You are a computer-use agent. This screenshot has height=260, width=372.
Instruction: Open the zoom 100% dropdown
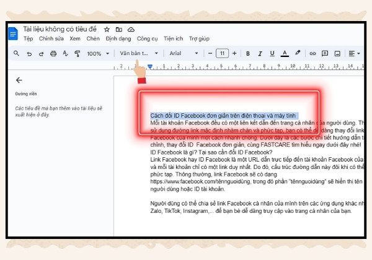pyautogui.click(x=98, y=54)
